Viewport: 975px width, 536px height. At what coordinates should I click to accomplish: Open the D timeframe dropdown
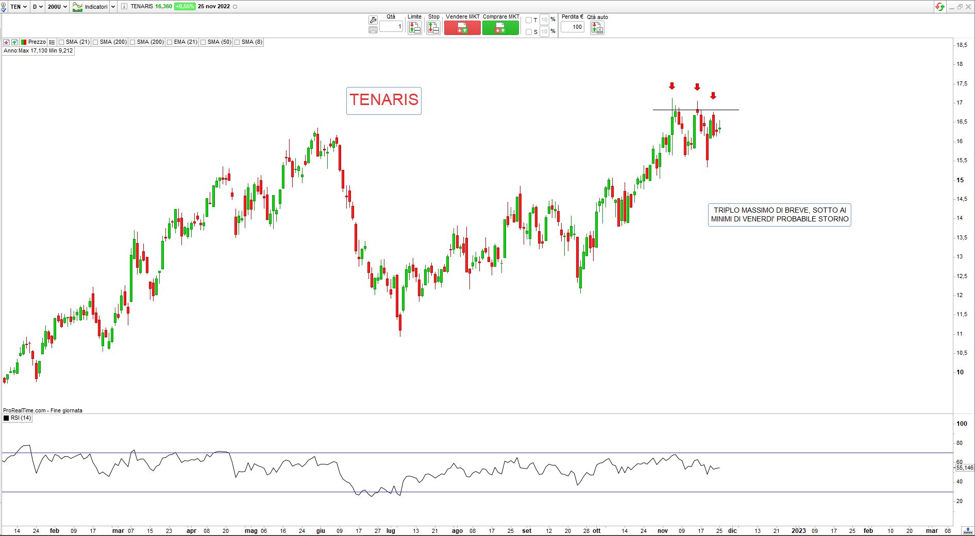38,7
